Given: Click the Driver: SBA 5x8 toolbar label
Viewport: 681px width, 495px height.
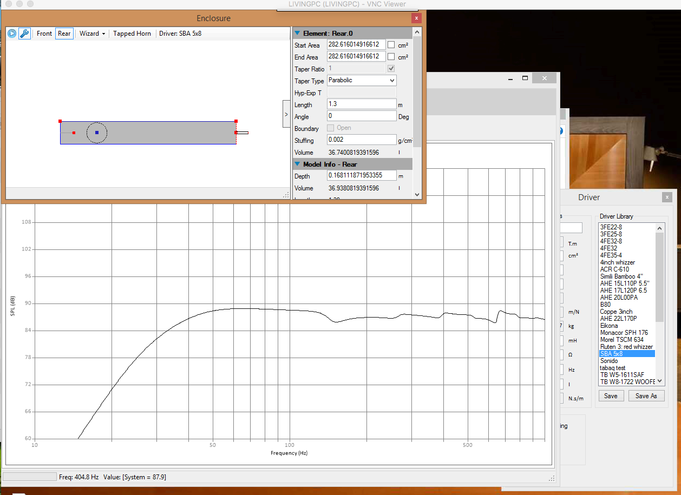Looking at the screenshot, I should click(181, 34).
